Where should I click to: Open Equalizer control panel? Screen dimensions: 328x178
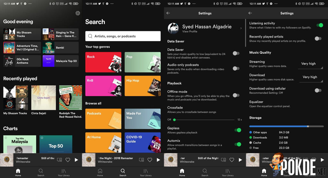(x=270, y=104)
